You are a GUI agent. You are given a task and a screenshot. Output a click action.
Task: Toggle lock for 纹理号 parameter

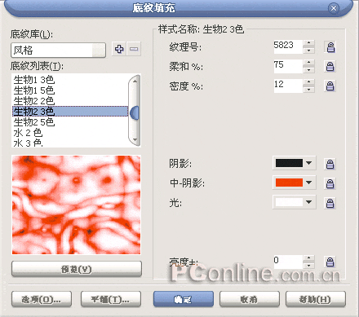coord(330,47)
